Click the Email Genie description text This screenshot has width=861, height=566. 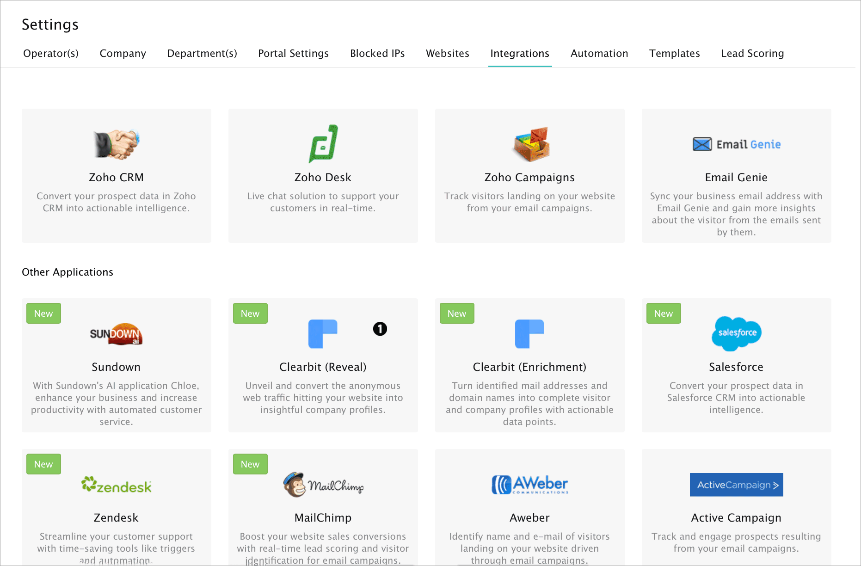[x=737, y=214]
